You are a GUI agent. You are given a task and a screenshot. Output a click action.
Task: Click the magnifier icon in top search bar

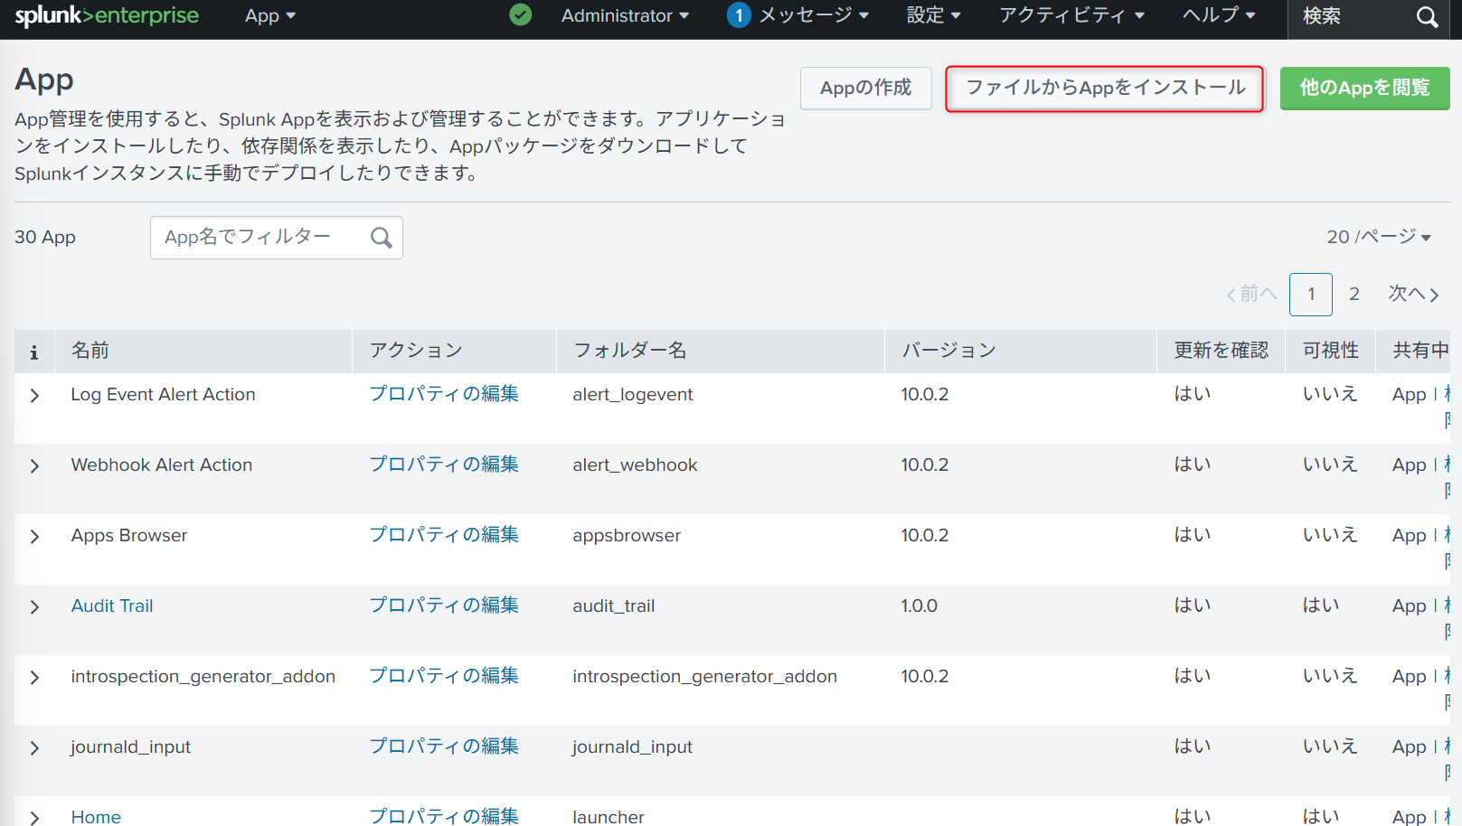1427,17
